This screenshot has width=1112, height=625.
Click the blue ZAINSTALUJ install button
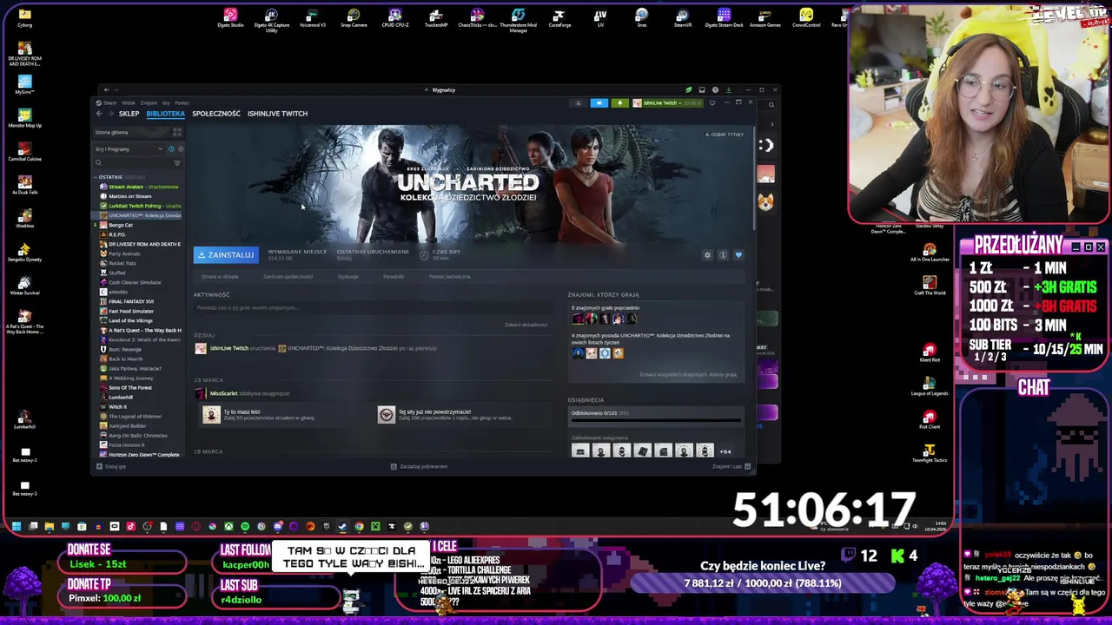click(x=226, y=255)
